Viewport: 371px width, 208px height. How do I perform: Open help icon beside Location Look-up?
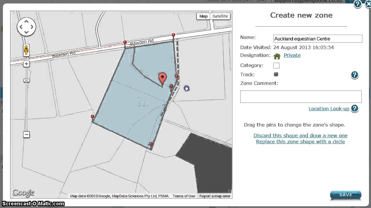click(x=355, y=109)
